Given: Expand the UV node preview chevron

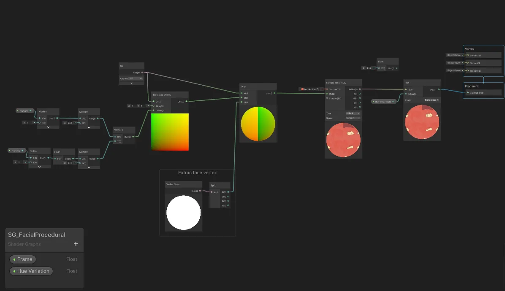Looking at the screenshot, I should click(131, 83).
